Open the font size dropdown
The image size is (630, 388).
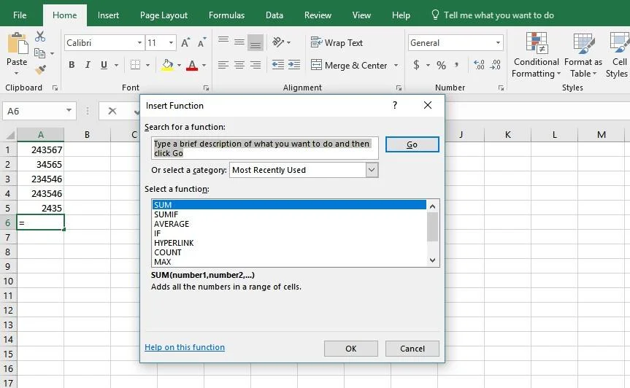(171, 42)
